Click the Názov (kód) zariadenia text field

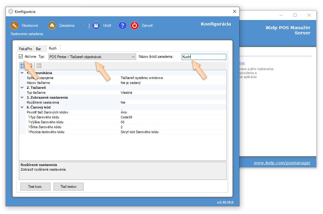pyautogui.click(x=204, y=57)
